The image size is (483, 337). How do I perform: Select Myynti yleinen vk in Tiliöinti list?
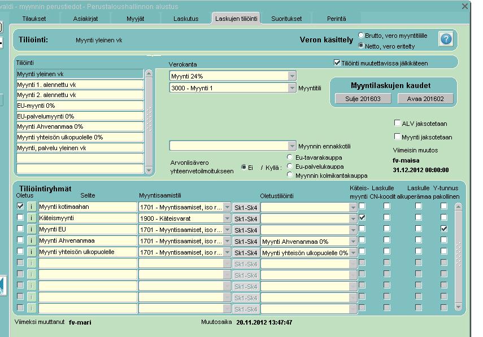(80, 74)
